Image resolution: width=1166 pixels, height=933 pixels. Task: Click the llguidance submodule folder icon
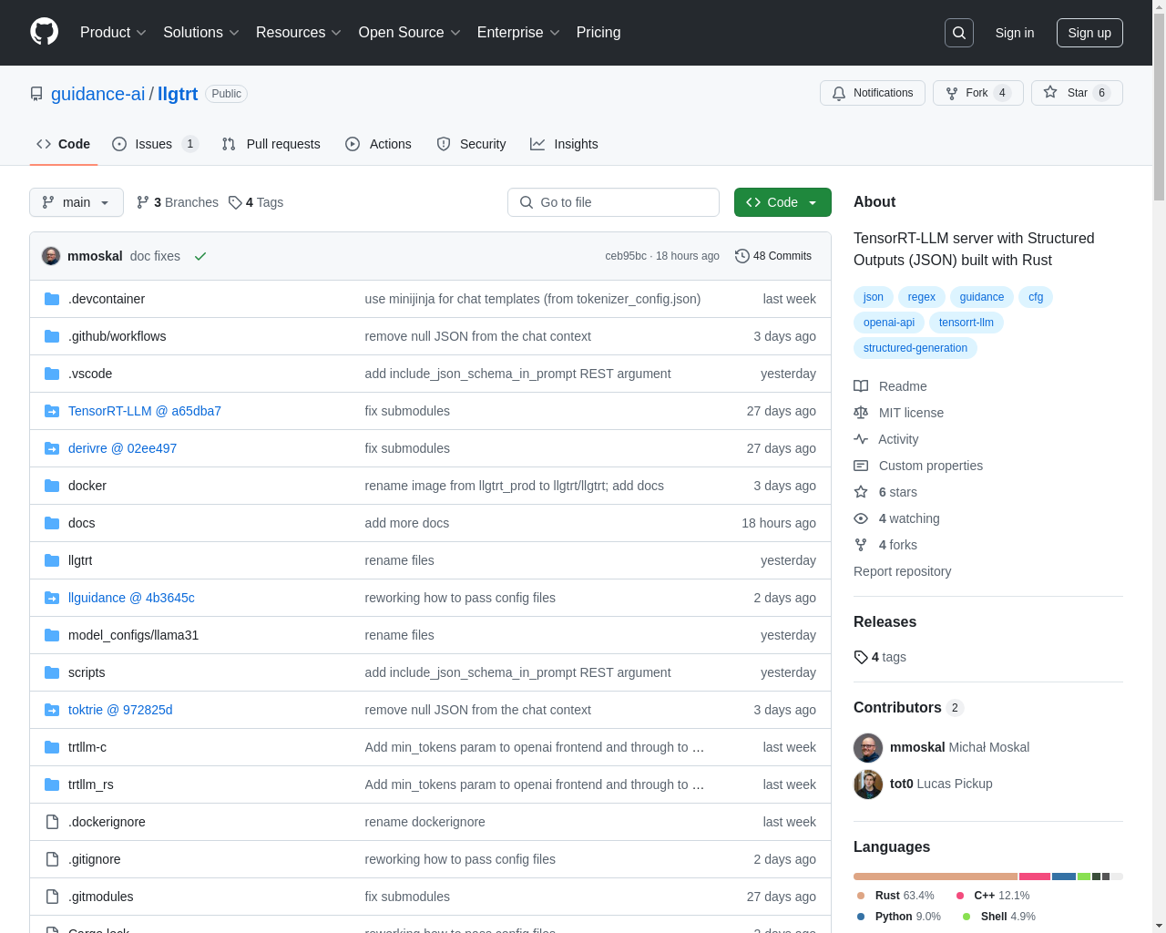pyautogui.click(x=52, y=598)
